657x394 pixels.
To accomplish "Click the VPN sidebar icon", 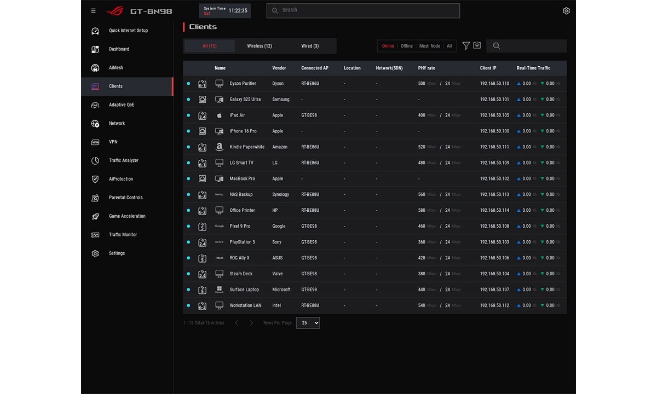I will 95,142.
